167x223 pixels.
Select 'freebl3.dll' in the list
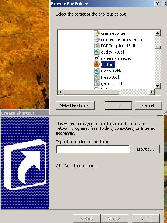click(x=110, y=77)
